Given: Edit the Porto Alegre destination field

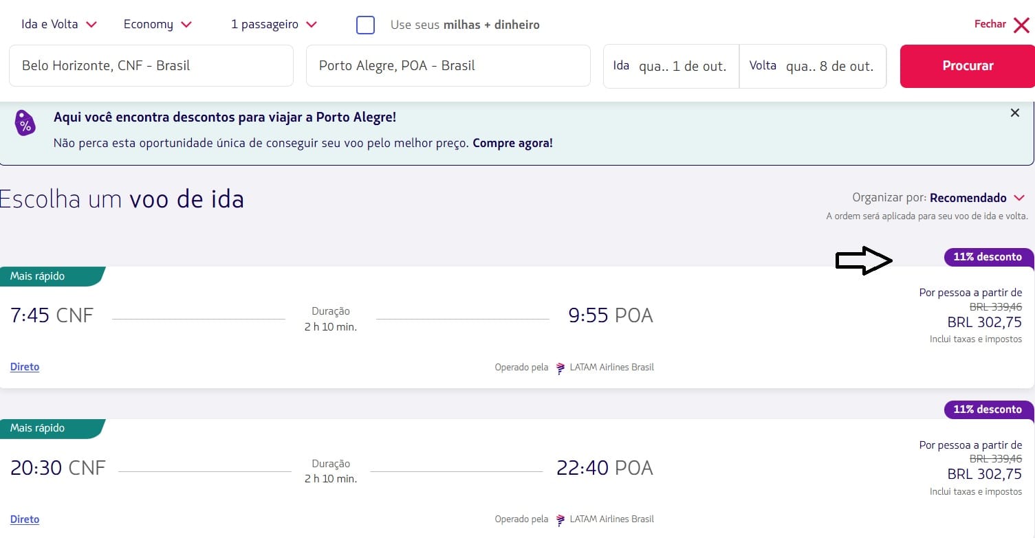Looking at the screenshot, I should point(448,66).
